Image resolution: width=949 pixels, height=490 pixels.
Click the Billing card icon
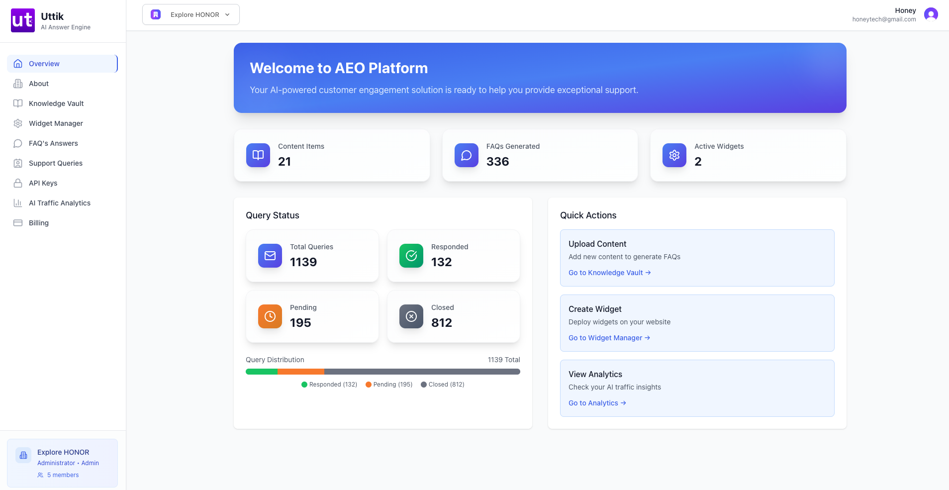[18, 223]
